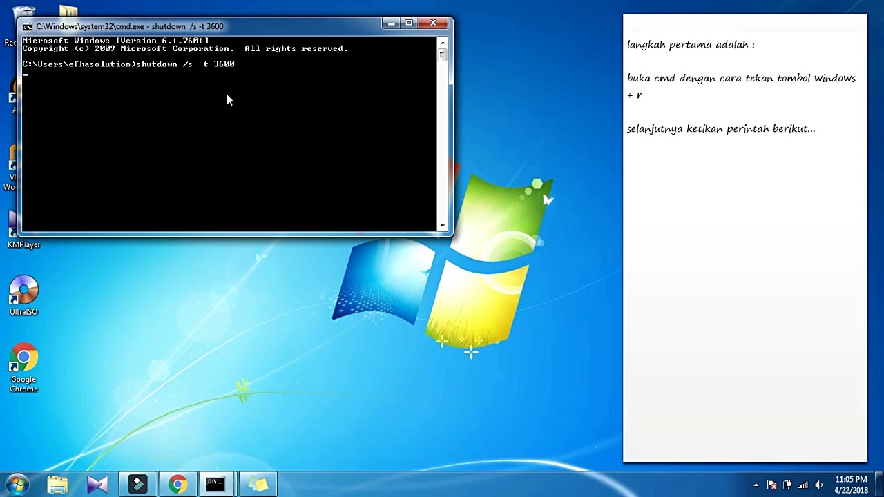Show hidden system tray icons
Screen dimensions: 884x497
[x=756, y=485]
